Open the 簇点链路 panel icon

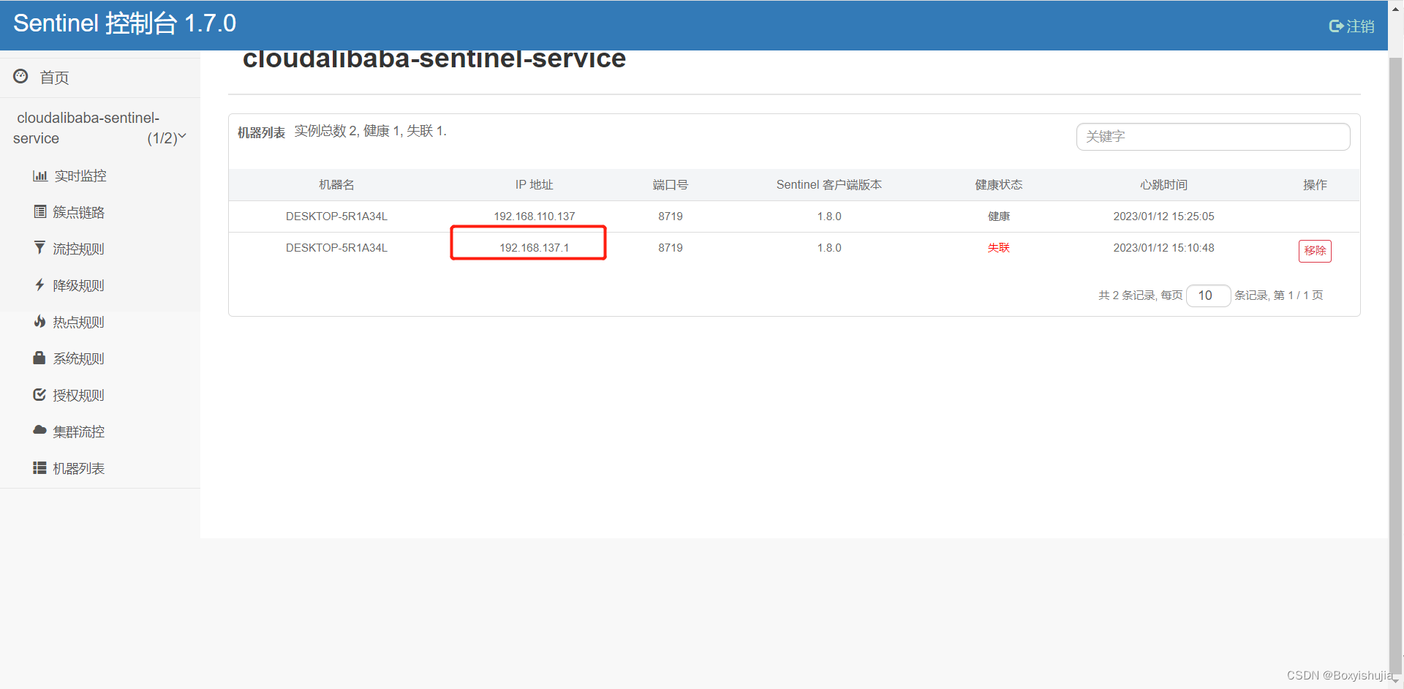click(x=41, y=211)
